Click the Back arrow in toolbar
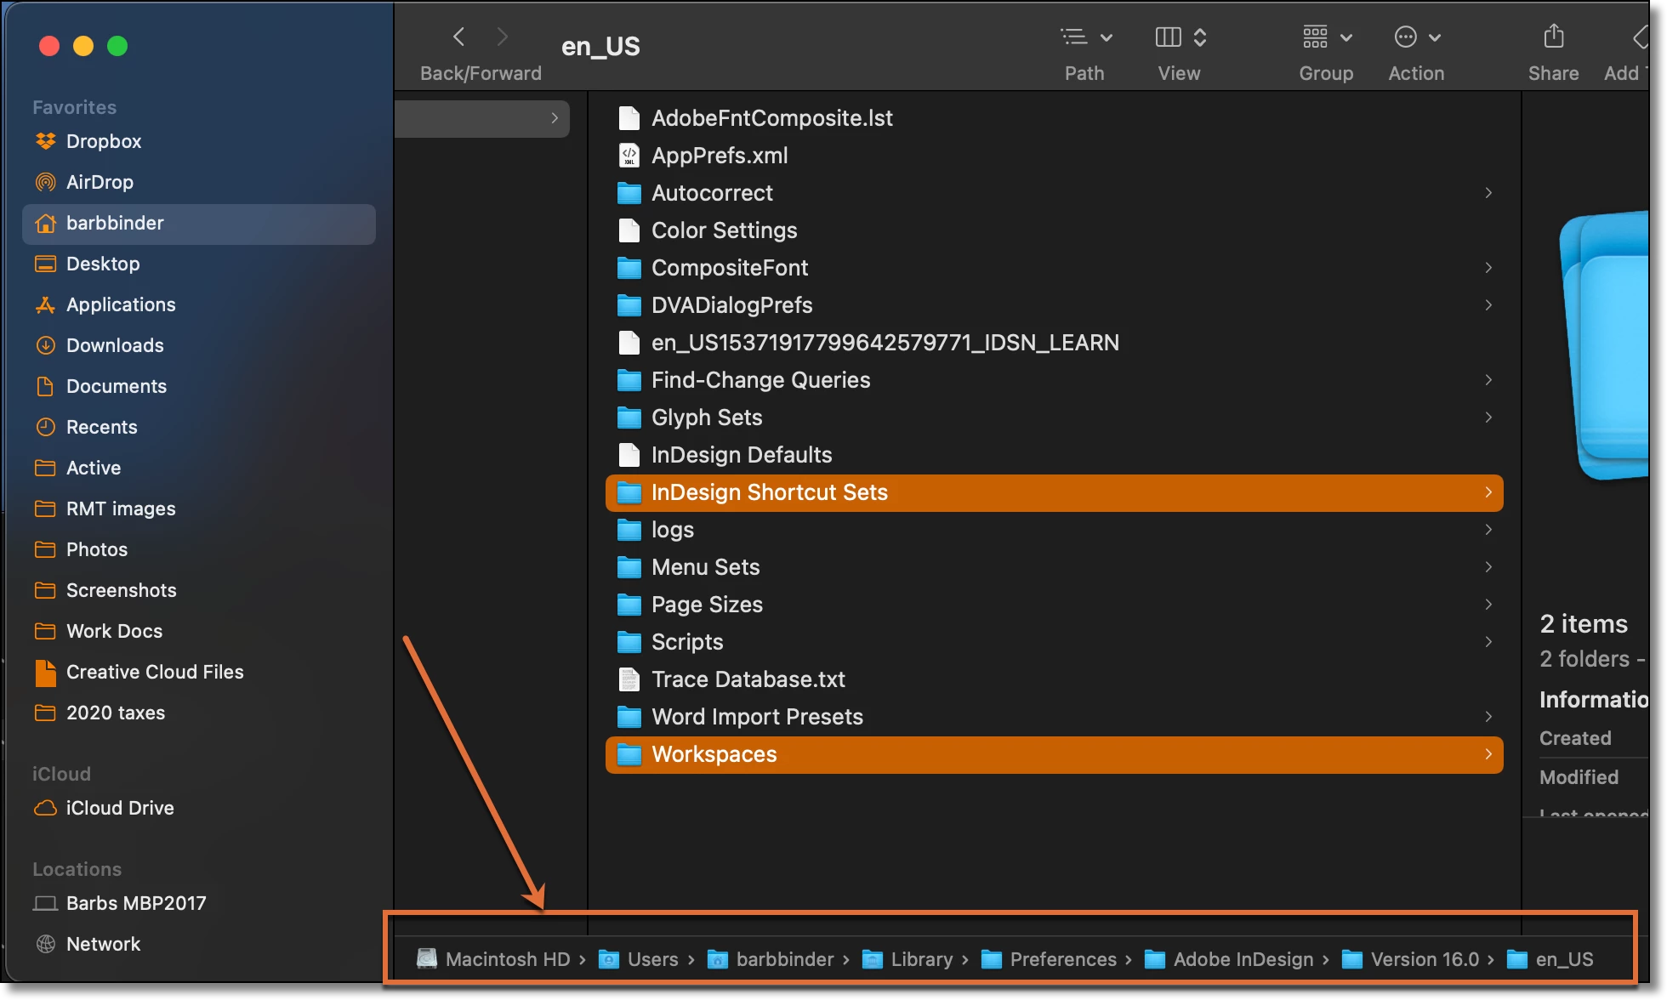The height and width of the screenshot is (1000, 1667). coord(459,37)
